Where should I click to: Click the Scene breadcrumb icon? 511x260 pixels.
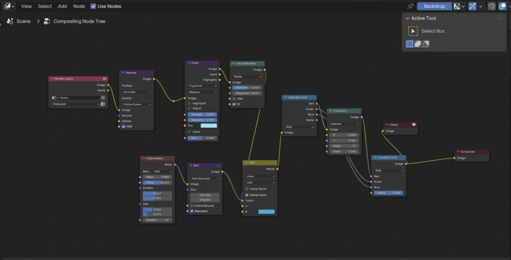pos(10,21)
